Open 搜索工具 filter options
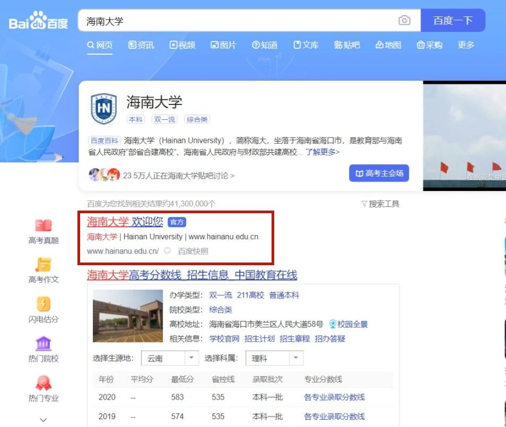The image size is (506, 427). (x=380, y=204)
